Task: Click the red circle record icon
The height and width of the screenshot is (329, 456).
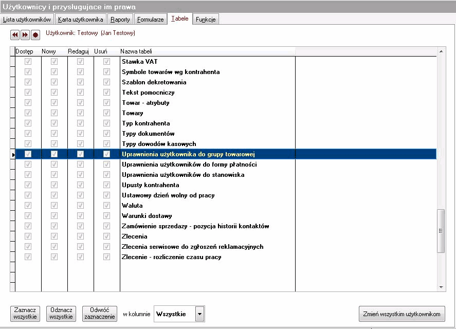Action: tap(35, 35)
